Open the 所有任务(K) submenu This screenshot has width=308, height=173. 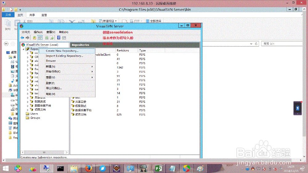click(x=67, y=71)
